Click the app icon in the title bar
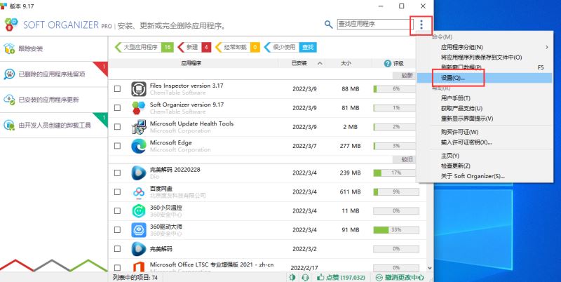Viewport: 561px width, 282px height. tap(4, 6)
